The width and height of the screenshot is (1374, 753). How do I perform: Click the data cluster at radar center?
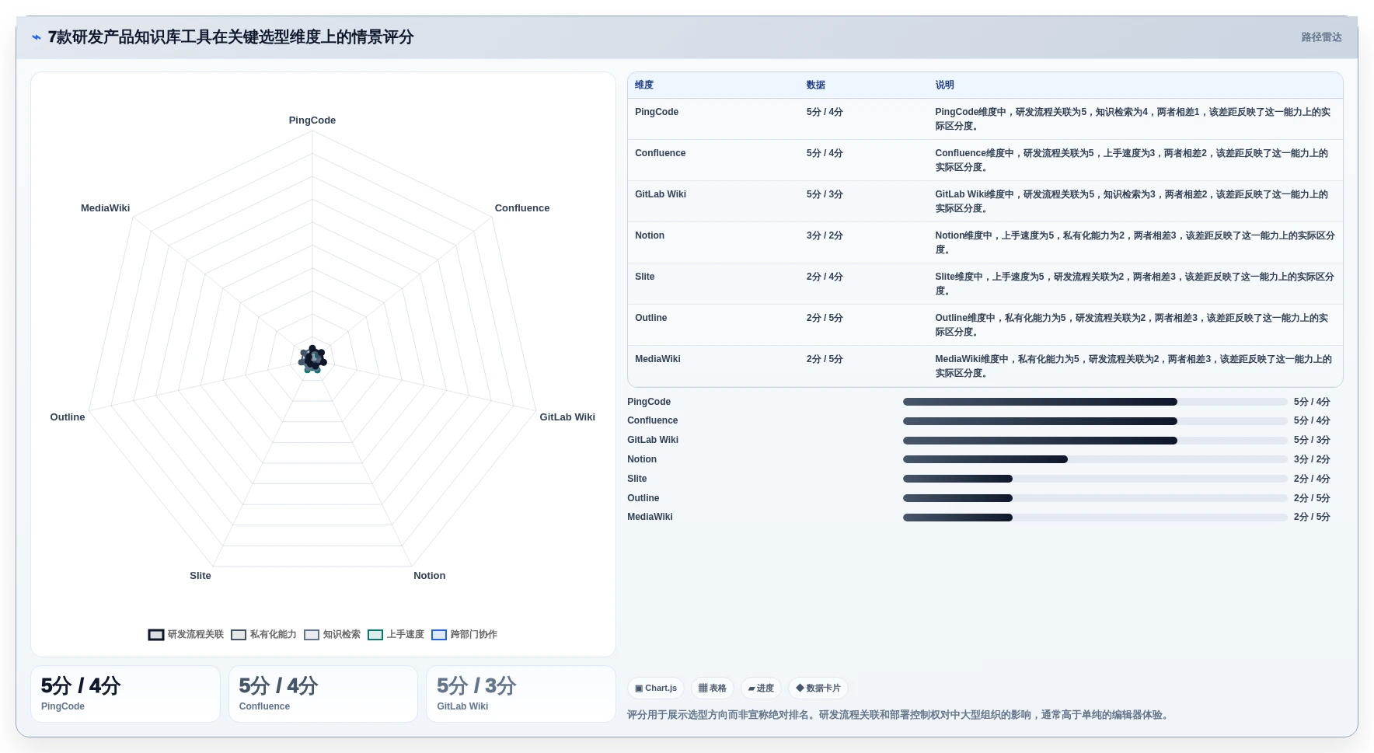coord(312,359)
